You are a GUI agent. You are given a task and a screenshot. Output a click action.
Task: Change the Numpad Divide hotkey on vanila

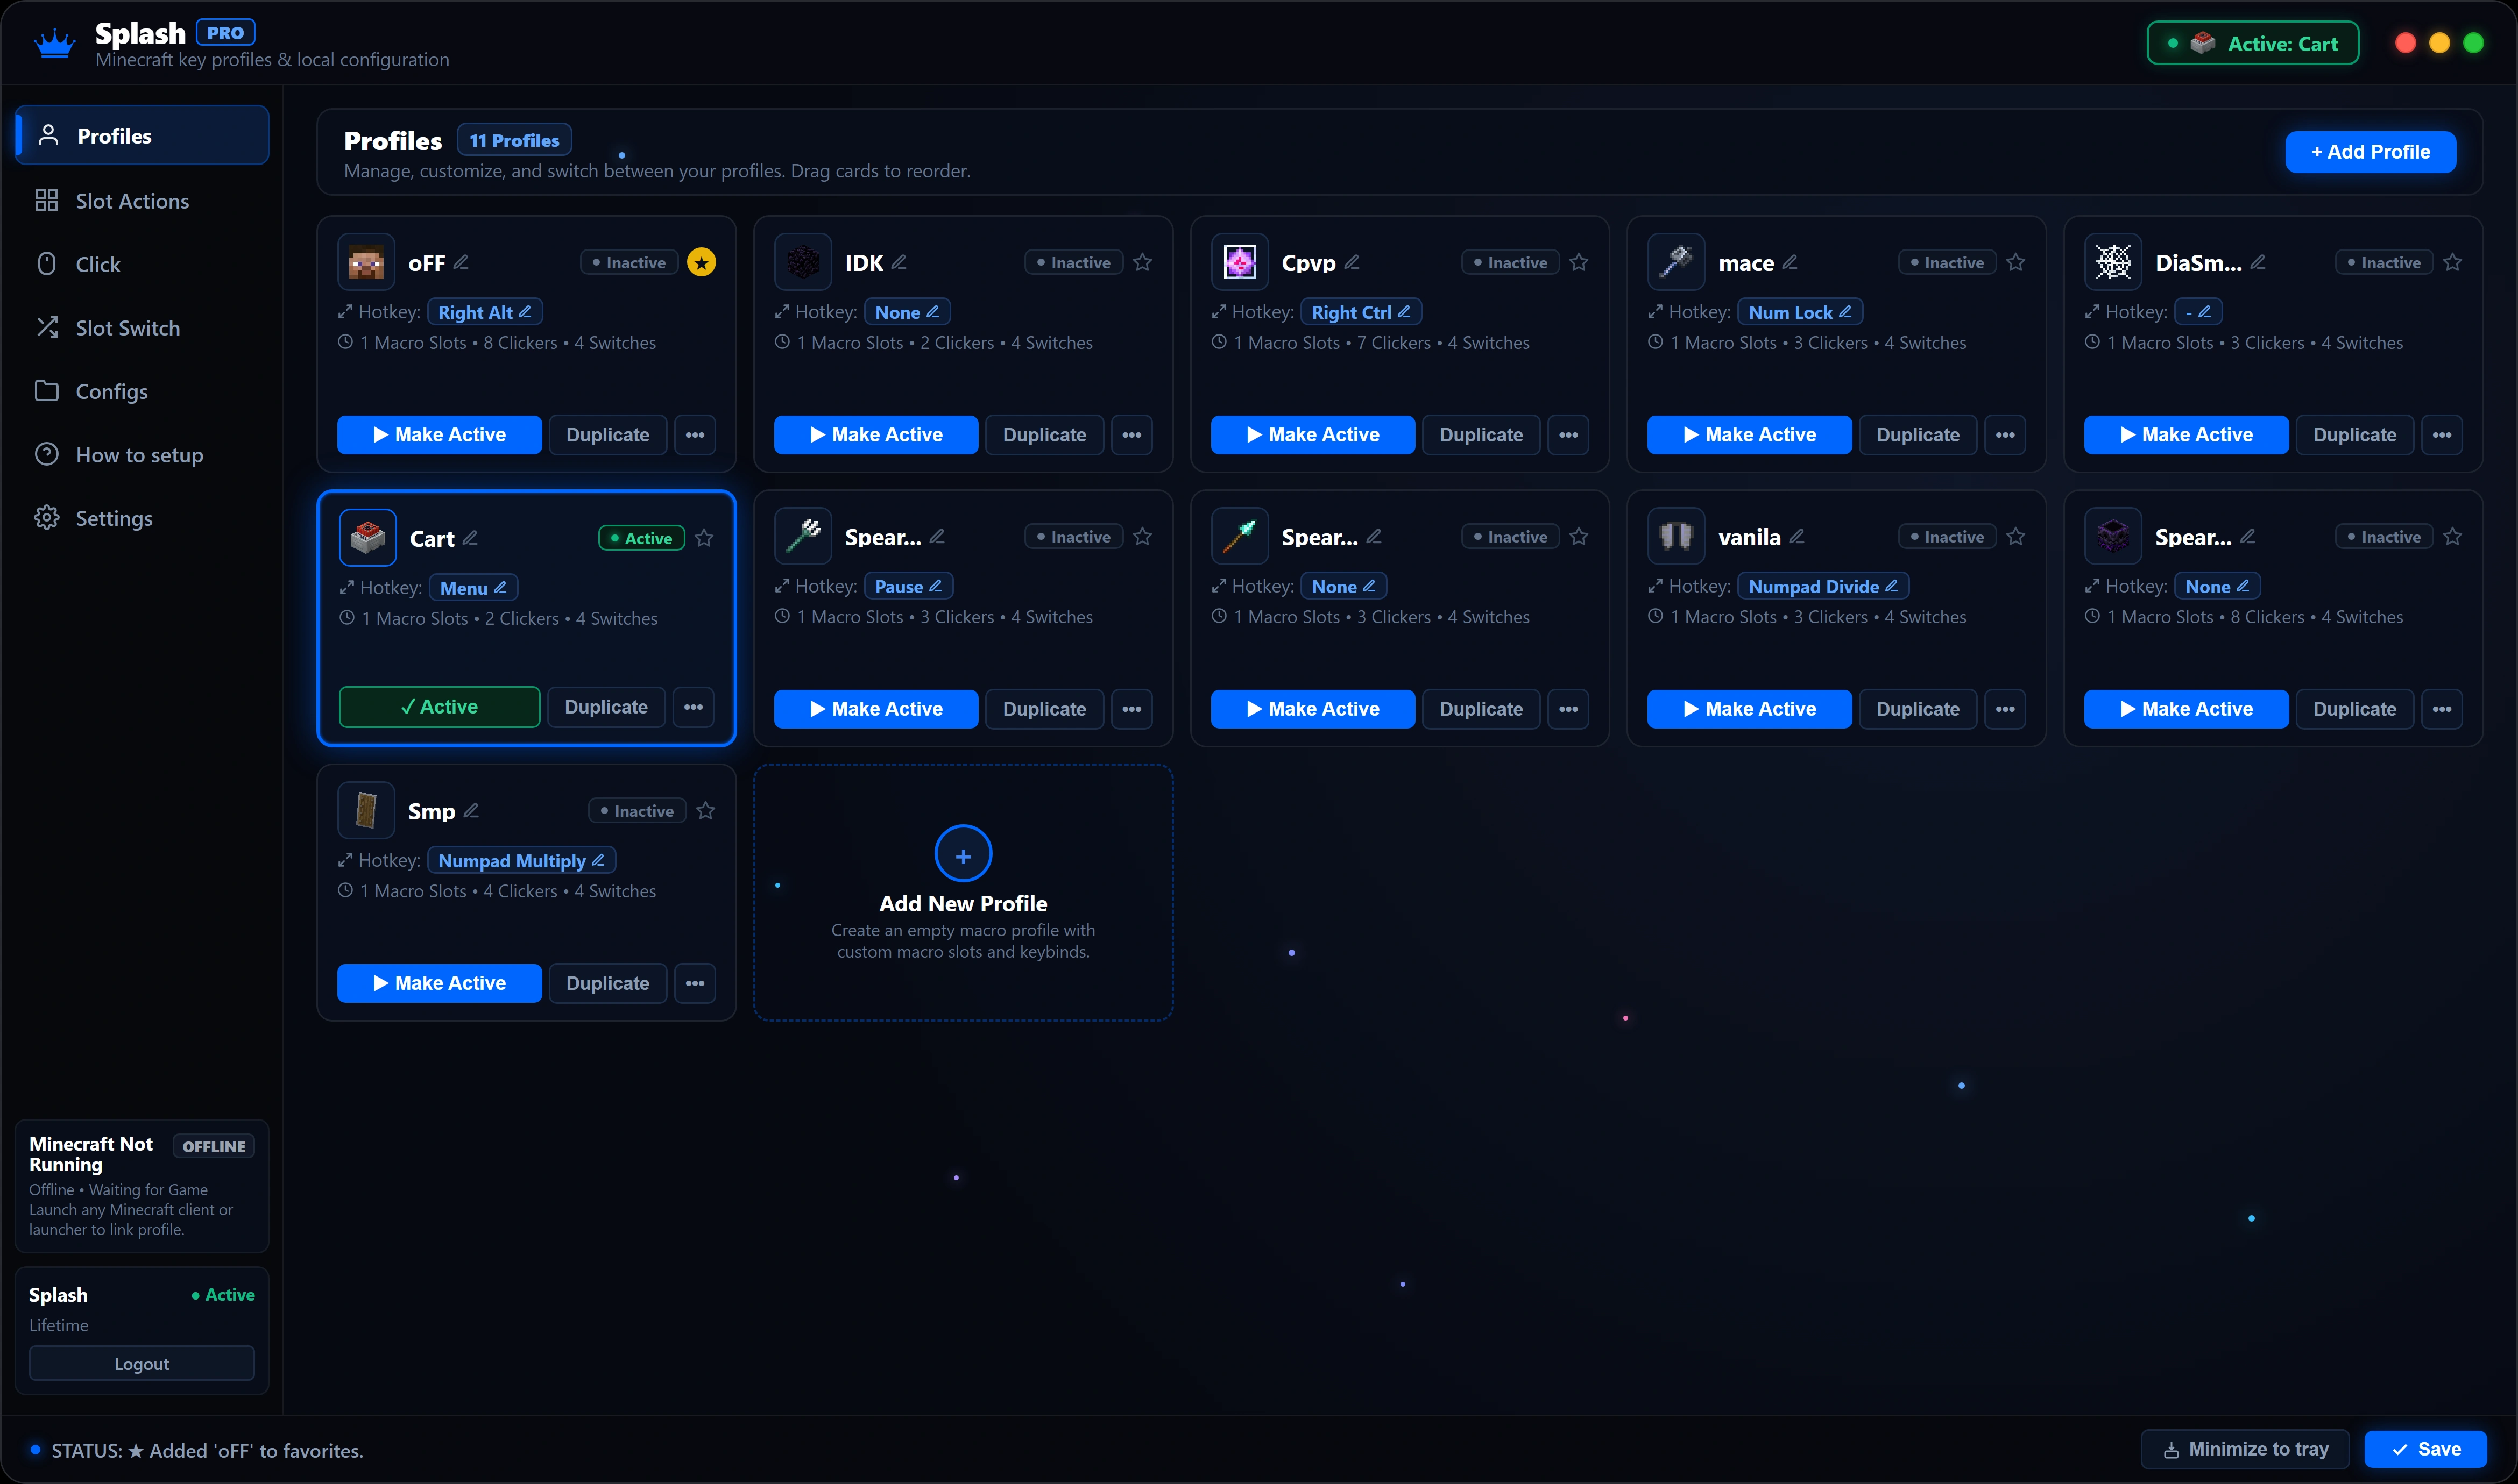(x=1823, y=587)
